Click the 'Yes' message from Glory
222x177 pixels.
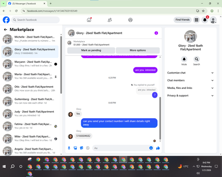click(x=78, y=114)
